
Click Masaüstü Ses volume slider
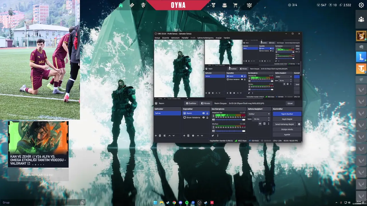tap(230, 120)
